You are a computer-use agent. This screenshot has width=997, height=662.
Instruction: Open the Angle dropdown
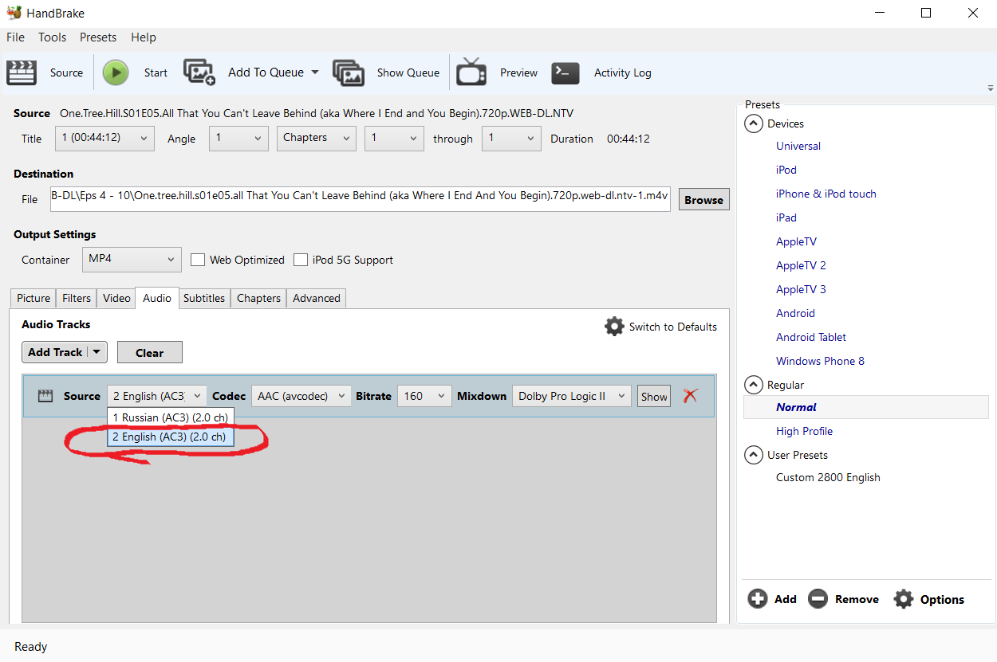pyautogui.click(x=238, y=138)
